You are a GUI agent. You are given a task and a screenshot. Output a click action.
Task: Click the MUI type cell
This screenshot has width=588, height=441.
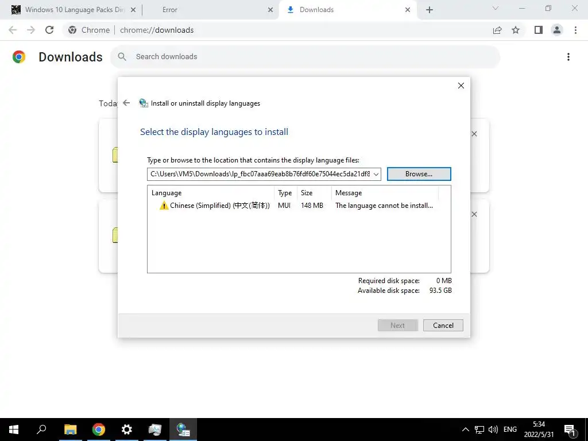click(284, 206)
